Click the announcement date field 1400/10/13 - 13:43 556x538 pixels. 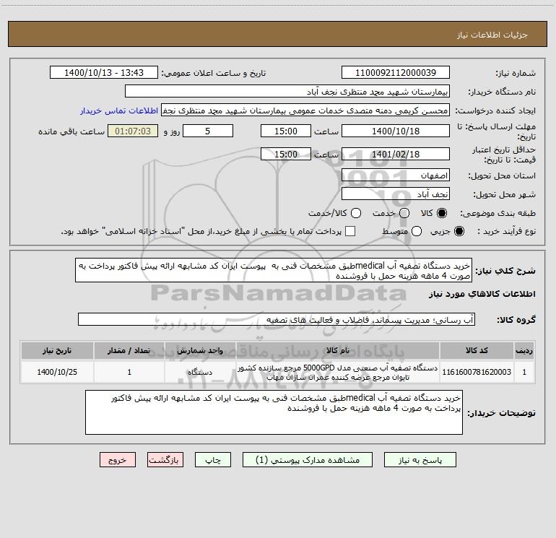tap(104, 72)
